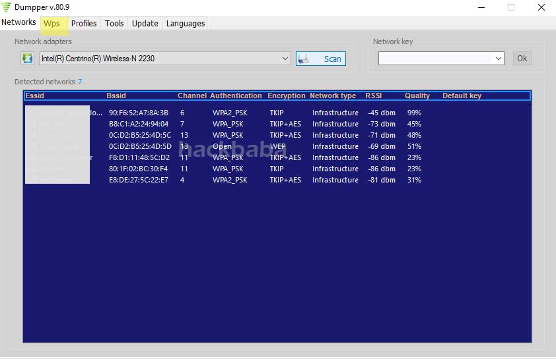
Task: Click the 45% quality value
Action: tap(414, 124)
